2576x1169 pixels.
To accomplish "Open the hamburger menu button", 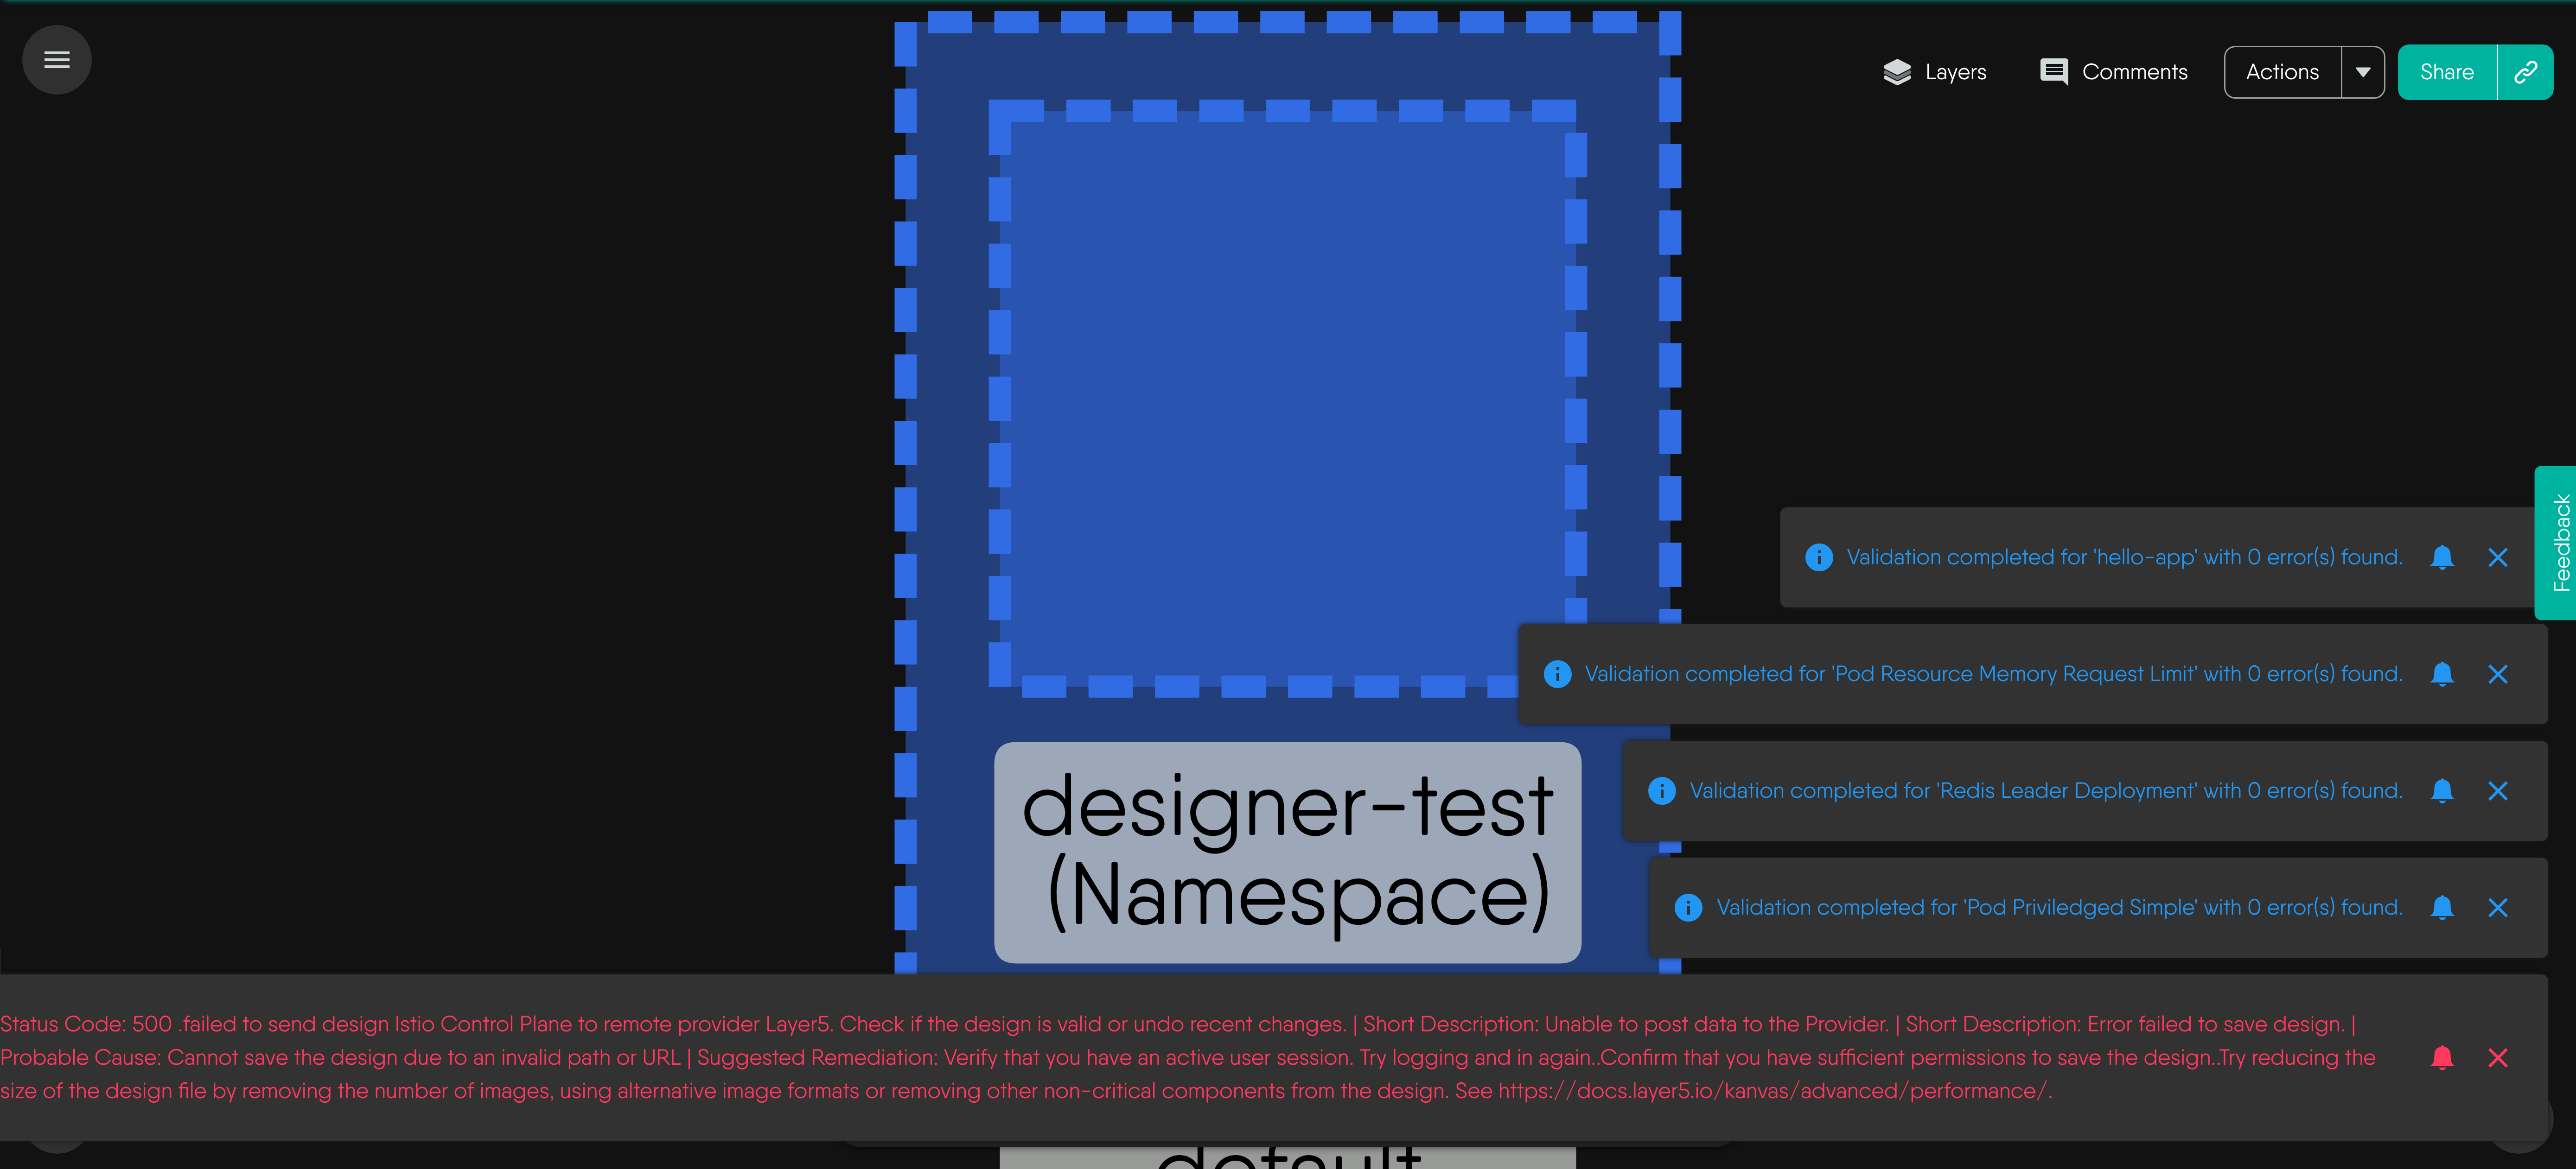I will (57, 60).
